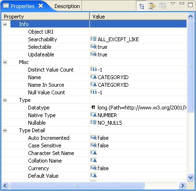
Task: Toggle the Currency false value
Action: pyautogui.click(x=103, y=168)
